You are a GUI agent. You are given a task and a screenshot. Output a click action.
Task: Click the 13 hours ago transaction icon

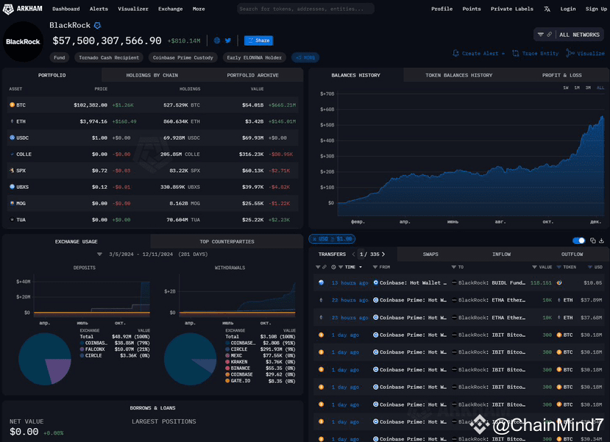321,282
